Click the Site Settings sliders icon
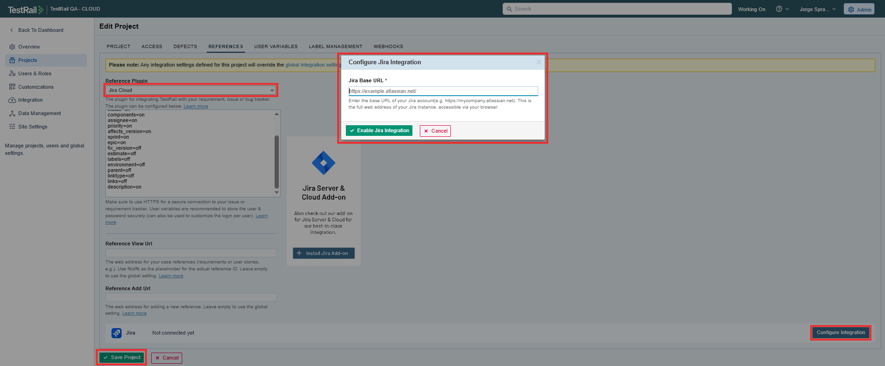Image resolution: width=885 pixels, height=366 pixels. pyautogui.click(x=12, y=127)
